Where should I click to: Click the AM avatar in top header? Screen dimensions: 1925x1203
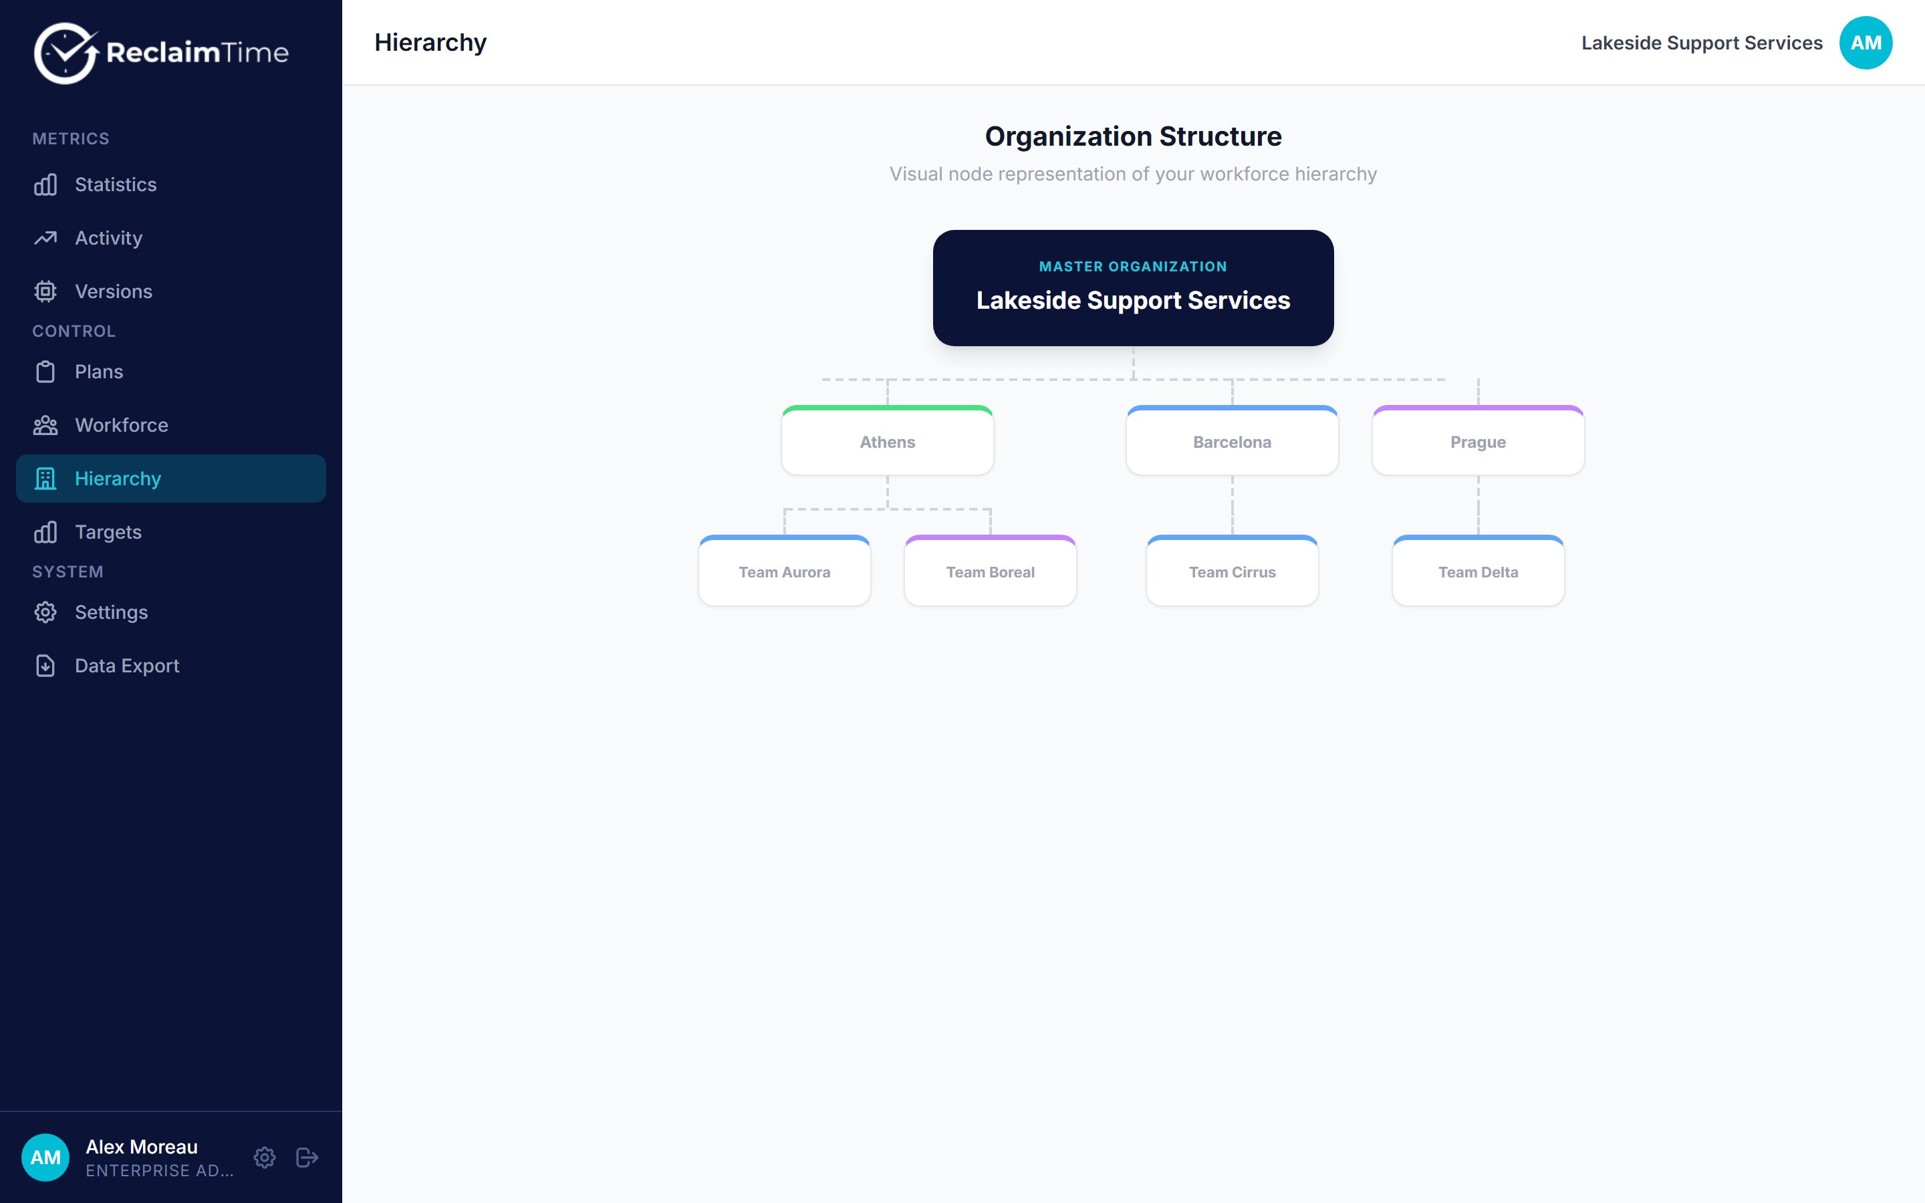(1866, 43)
